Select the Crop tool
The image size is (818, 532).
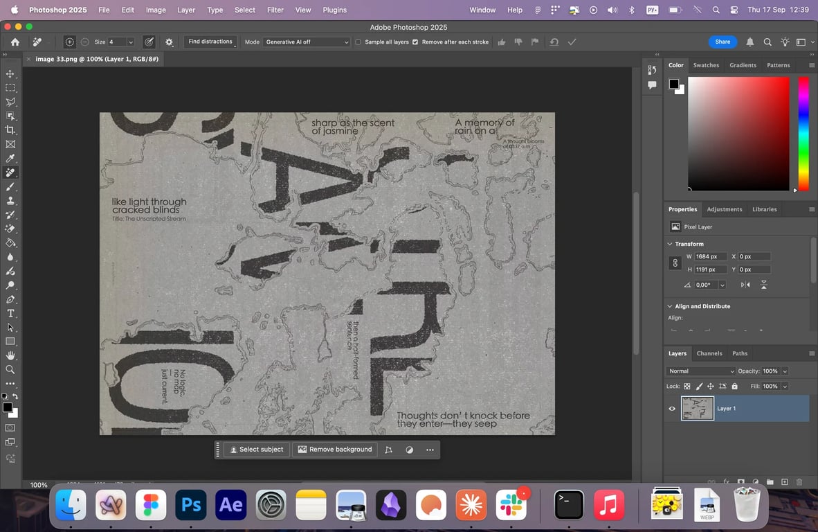[x=10, y=130]
